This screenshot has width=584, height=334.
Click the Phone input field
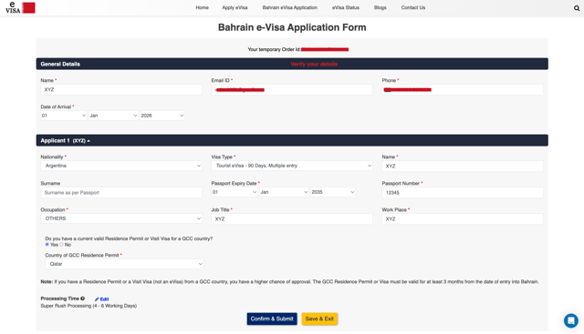tap(463, 89)
